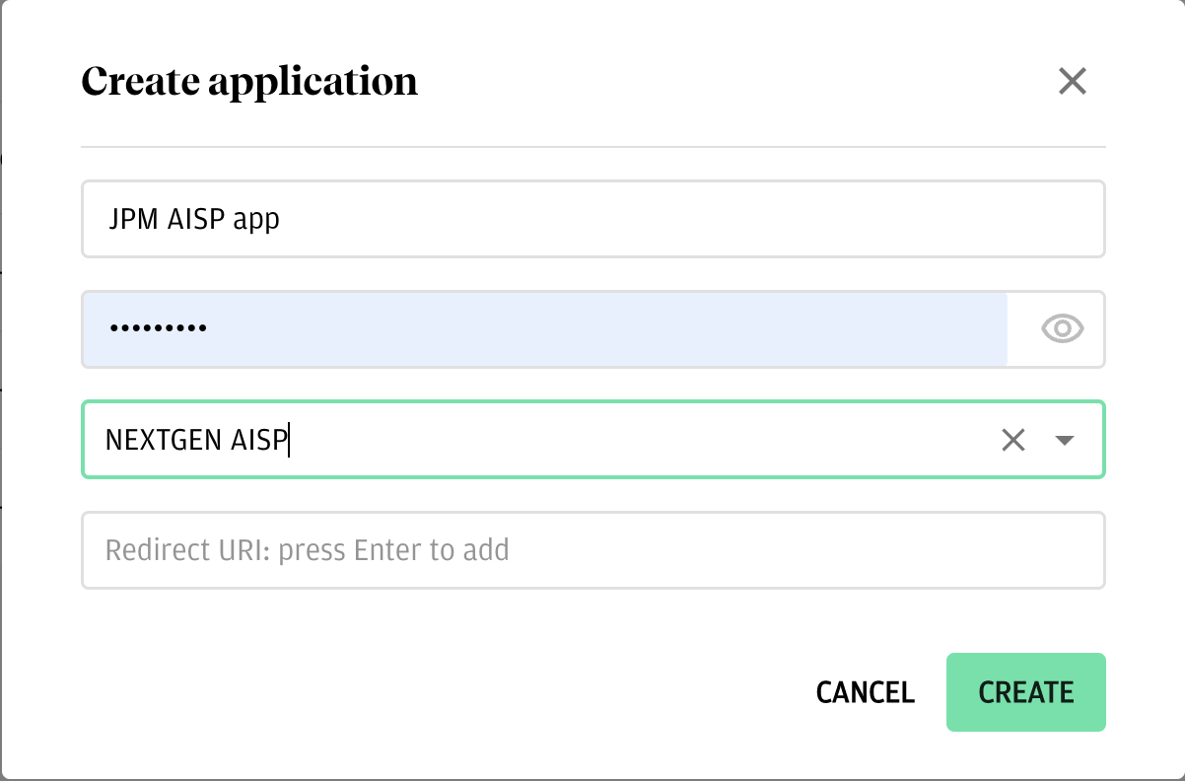Remove selected value using the X inside the combo box
The width and height of the screenshot is (1185, 781).
click(1013, 440)
